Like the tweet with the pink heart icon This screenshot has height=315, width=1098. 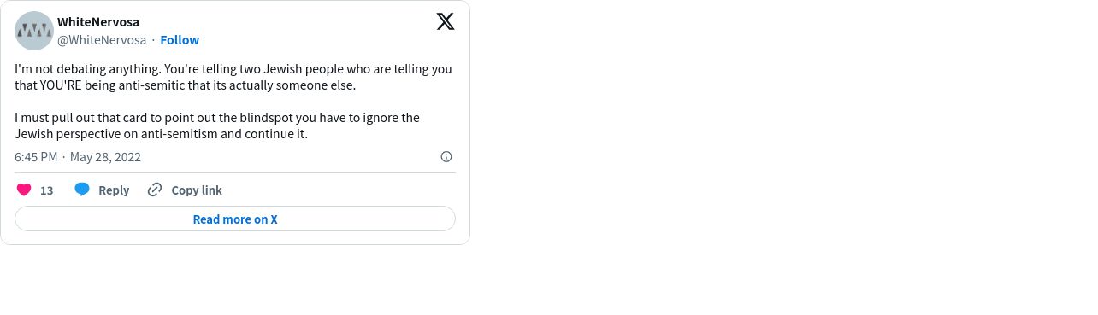24,190
